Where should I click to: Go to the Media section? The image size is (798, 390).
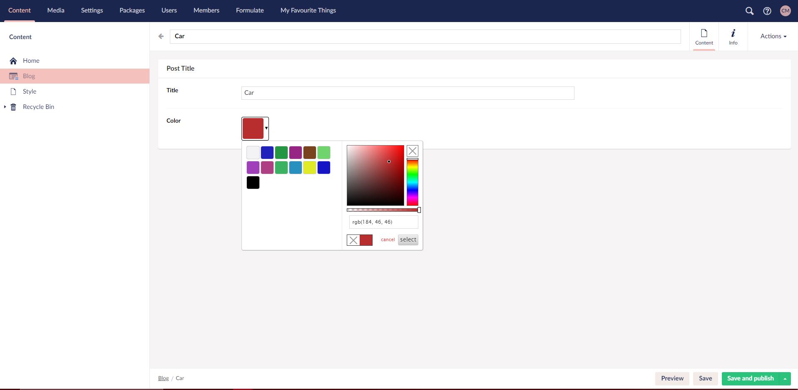pyautogui.click(x=56, y=10)
